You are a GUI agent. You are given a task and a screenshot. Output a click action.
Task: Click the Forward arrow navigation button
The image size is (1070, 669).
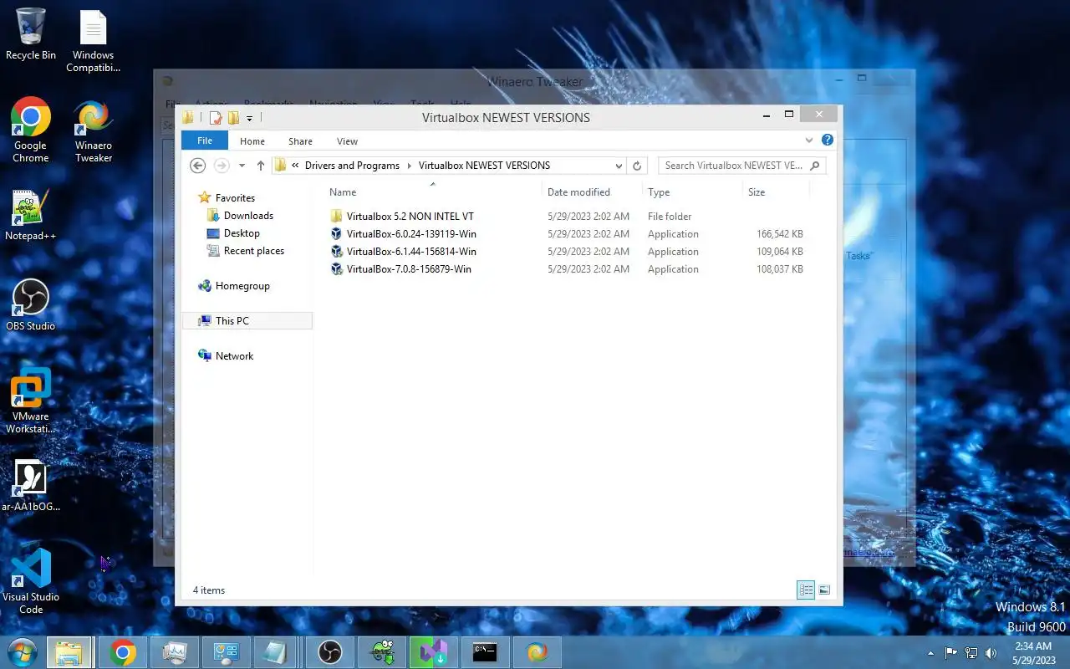222,166
